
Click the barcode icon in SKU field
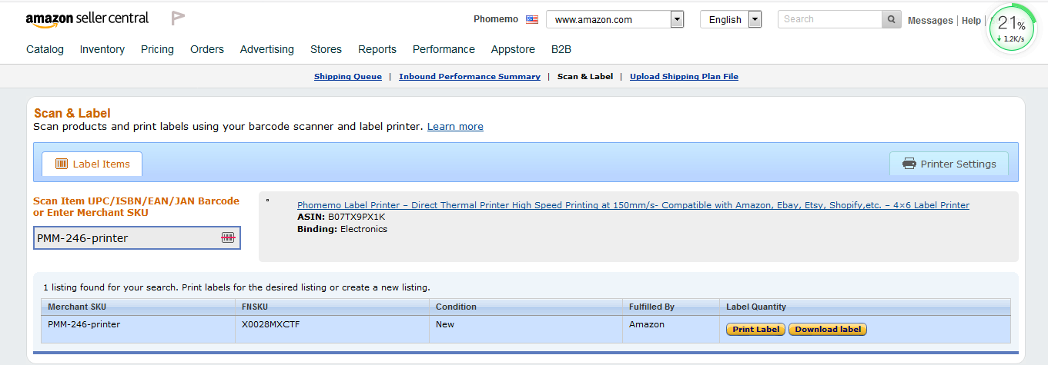228,238
